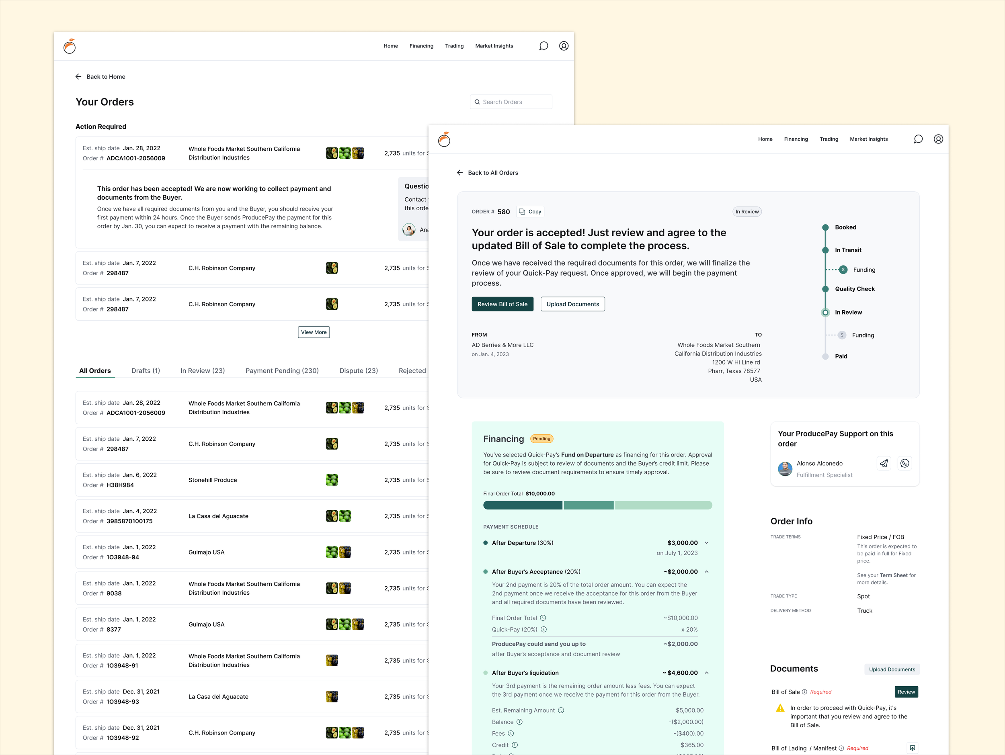Click WhatsApp icon for Alonso Alconedo
This screenshot has width=1005, height=755.
(x=904, y=463)
